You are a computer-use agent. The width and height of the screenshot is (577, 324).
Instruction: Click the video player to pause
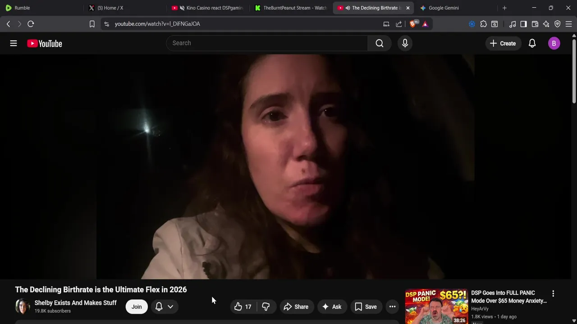point(285,167)
